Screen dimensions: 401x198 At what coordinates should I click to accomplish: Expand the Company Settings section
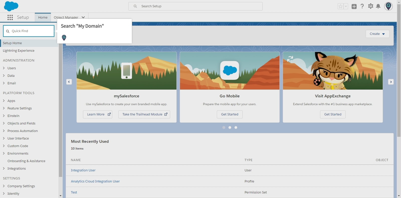[4, 186]
